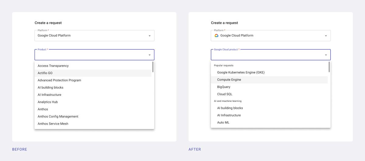
Task: Select AI building blocks in the BEFORE list
Action: click(x=93, y=88)
